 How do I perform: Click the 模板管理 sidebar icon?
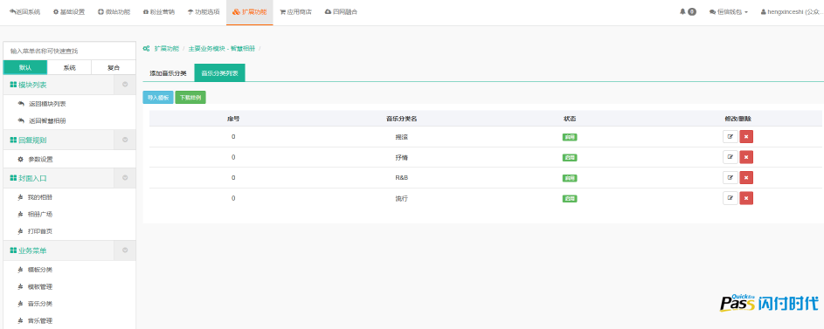21,287
